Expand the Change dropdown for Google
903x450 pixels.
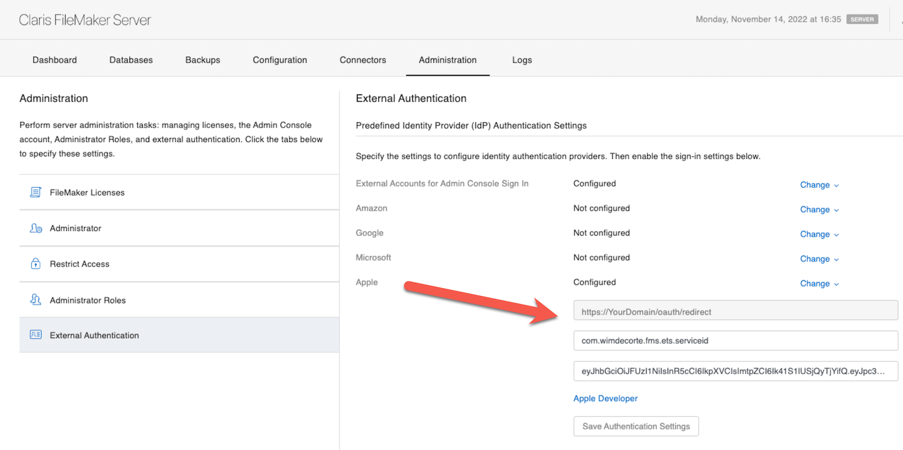pyautogui.click(x=819, y=234)
